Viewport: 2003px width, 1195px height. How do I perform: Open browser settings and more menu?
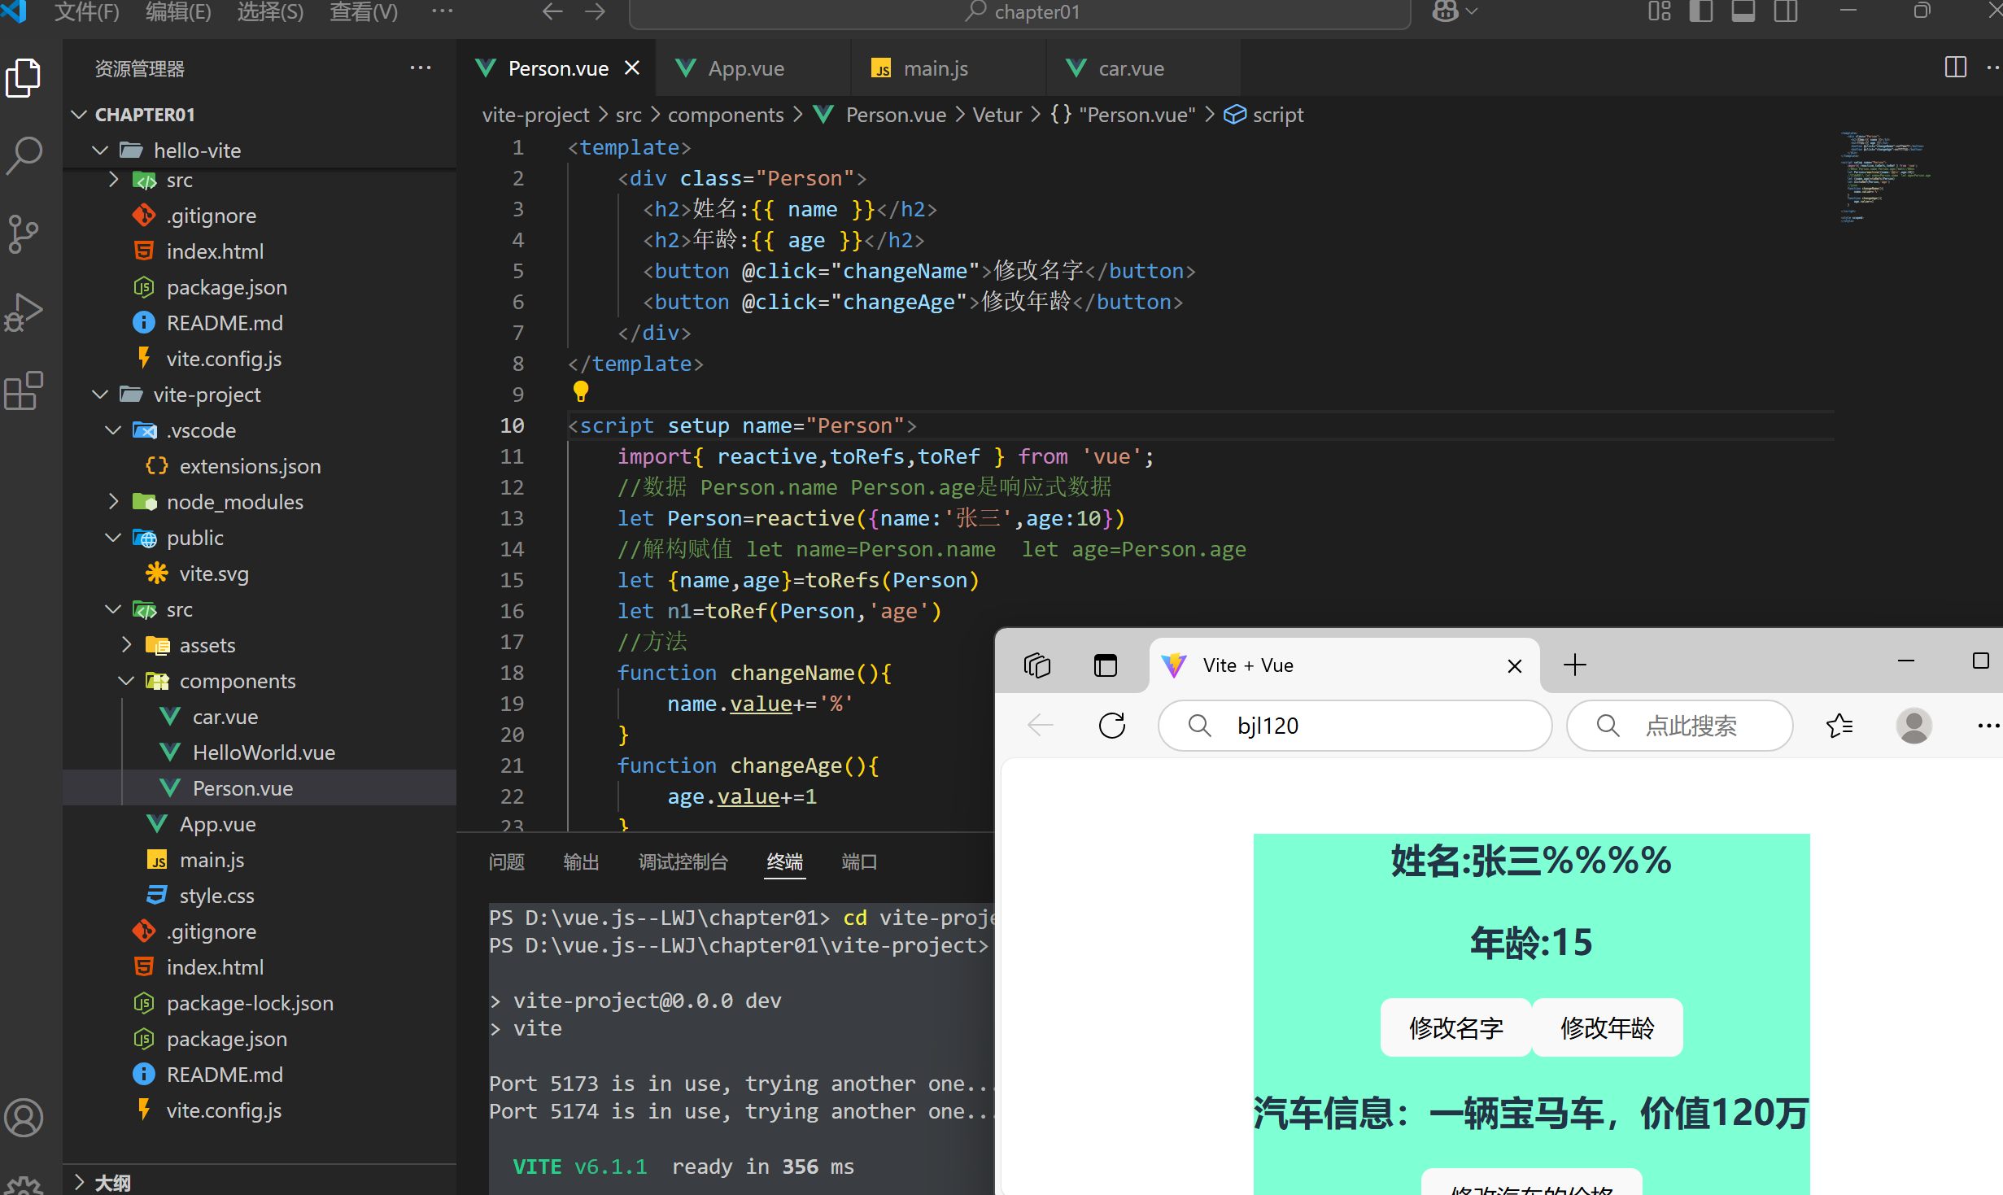[x=1988, y=725]
